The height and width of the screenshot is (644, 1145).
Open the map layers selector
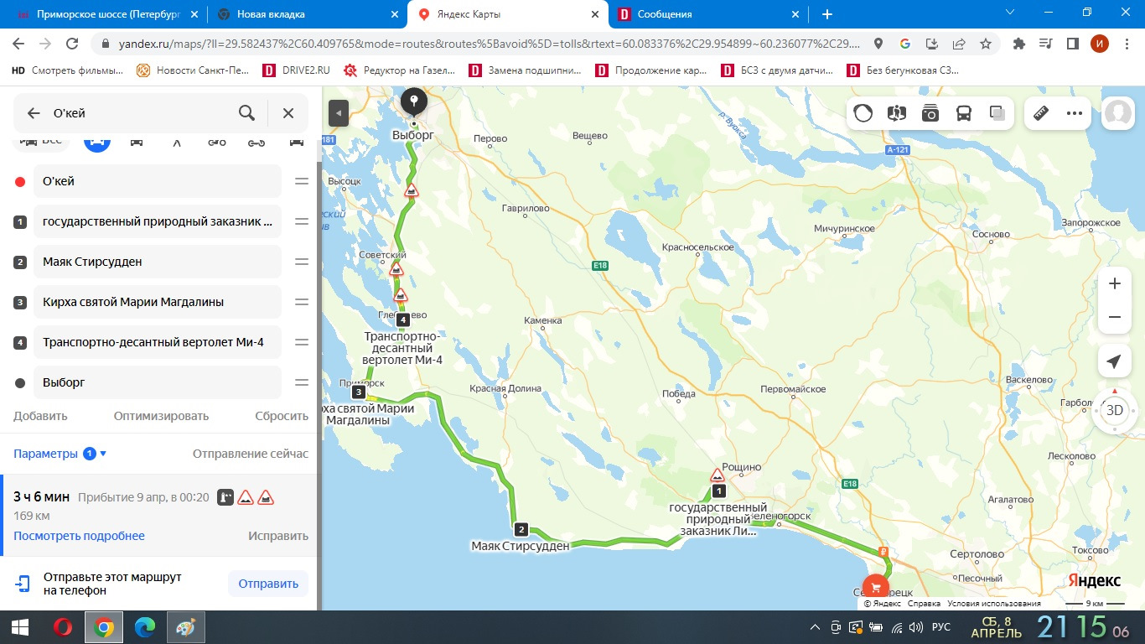(x=997, y=113)
